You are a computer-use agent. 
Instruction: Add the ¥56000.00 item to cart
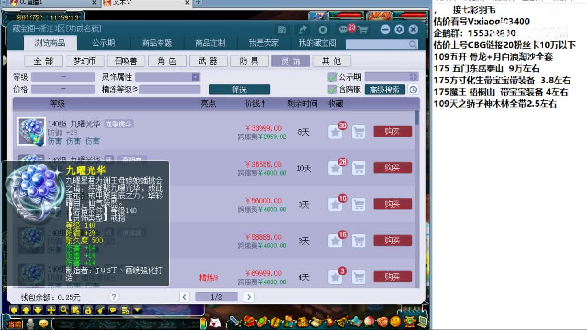(x=359, y=204)
